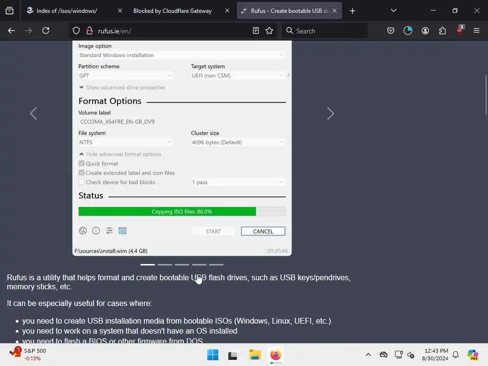This screenshot has width=488, height=366.
Task: Open the Rufus about info icon
Action: [96, 231]
